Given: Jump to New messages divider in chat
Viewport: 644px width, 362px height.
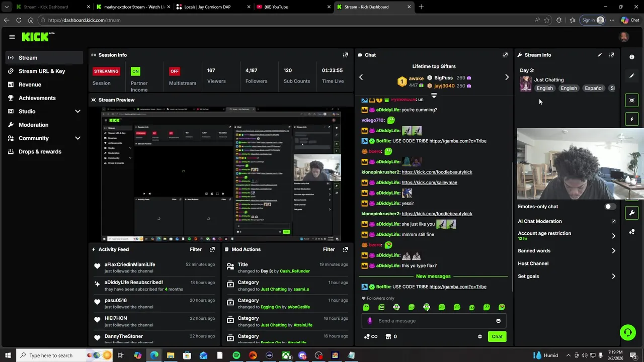Looking at the screenshot, I should [433, 276].
